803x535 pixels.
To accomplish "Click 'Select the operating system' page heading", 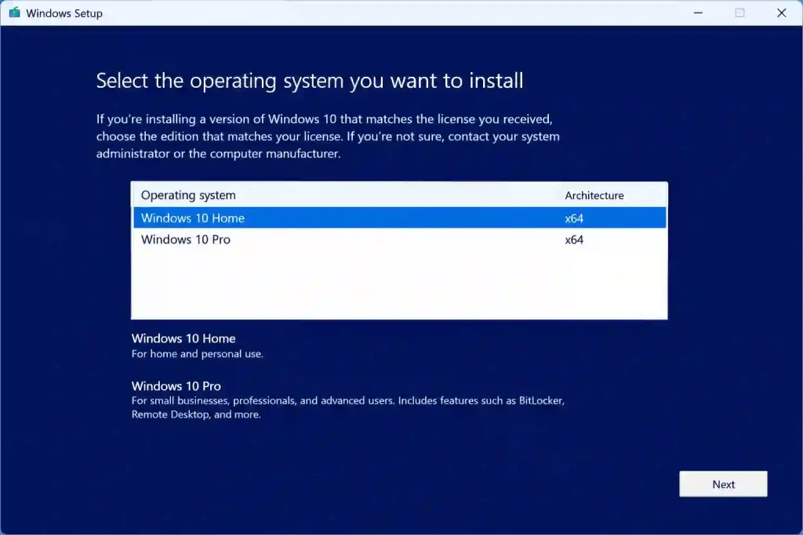I will tap(310, 81).
